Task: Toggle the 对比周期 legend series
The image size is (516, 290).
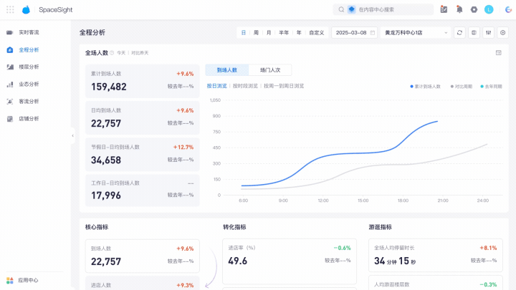Action: [x=462, y=87]
